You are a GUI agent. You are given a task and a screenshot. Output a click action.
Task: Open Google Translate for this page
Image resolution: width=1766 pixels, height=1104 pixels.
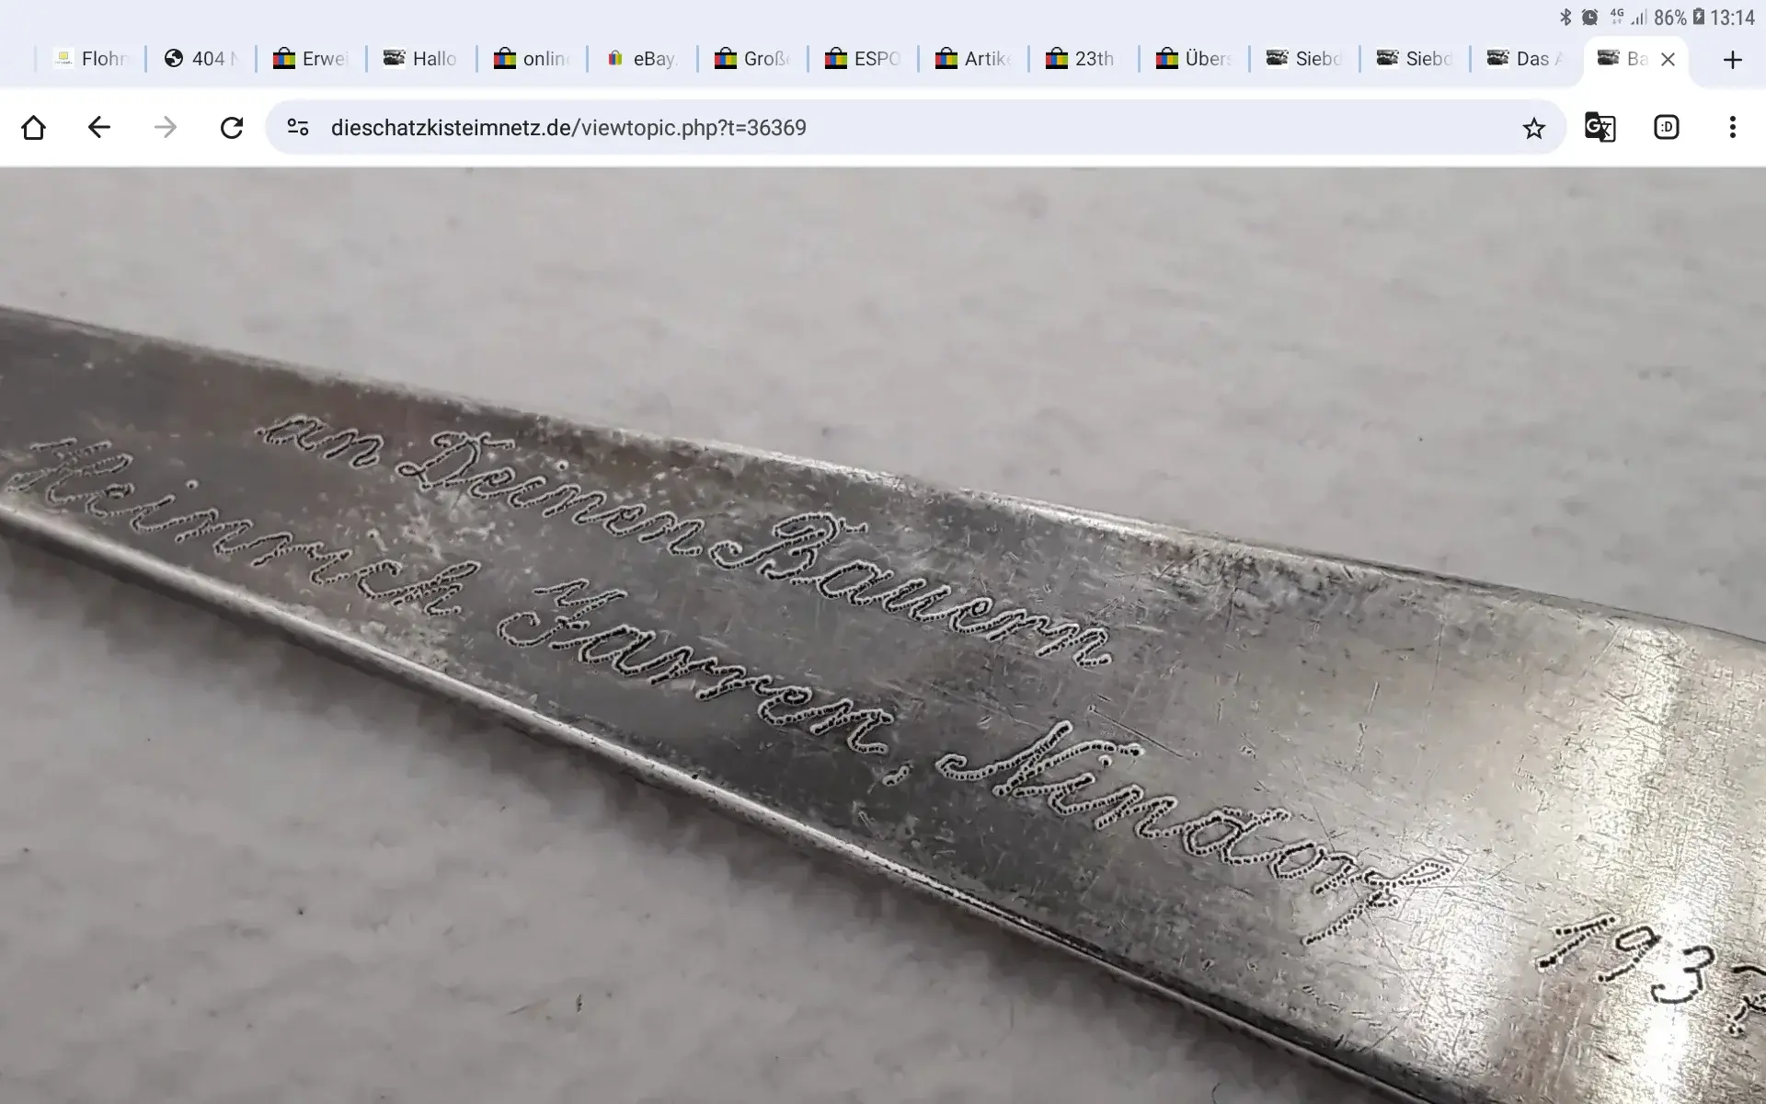coord(1600,127)
